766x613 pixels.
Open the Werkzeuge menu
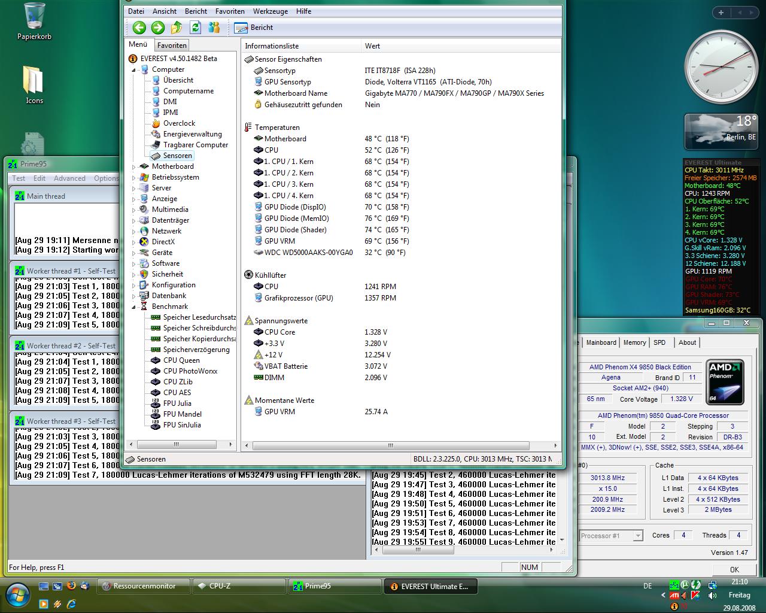[270, 11]
